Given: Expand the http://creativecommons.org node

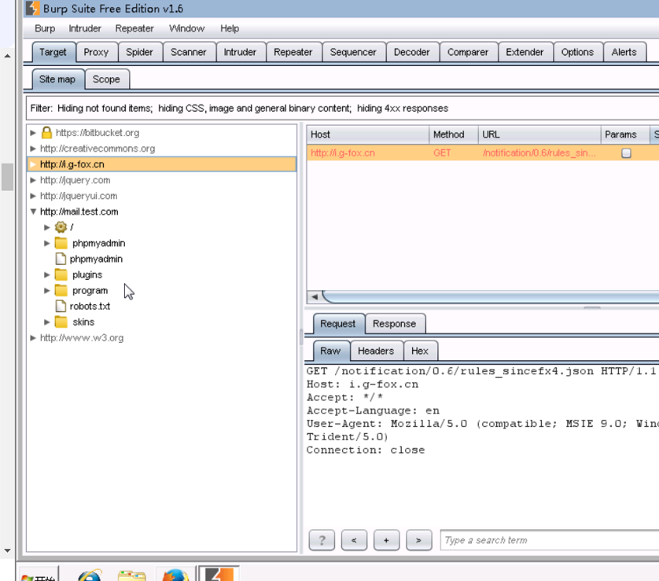Looking at the screenshot, I should (x=33, y=149).
